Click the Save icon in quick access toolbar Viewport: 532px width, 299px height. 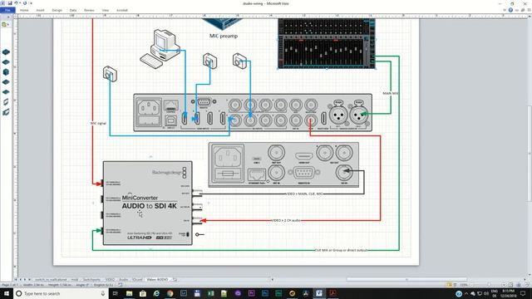pyautogui.click(x=9, y=3)
